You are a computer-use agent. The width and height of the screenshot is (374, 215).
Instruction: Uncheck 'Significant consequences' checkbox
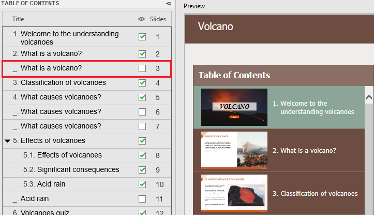tap(142, 170)
